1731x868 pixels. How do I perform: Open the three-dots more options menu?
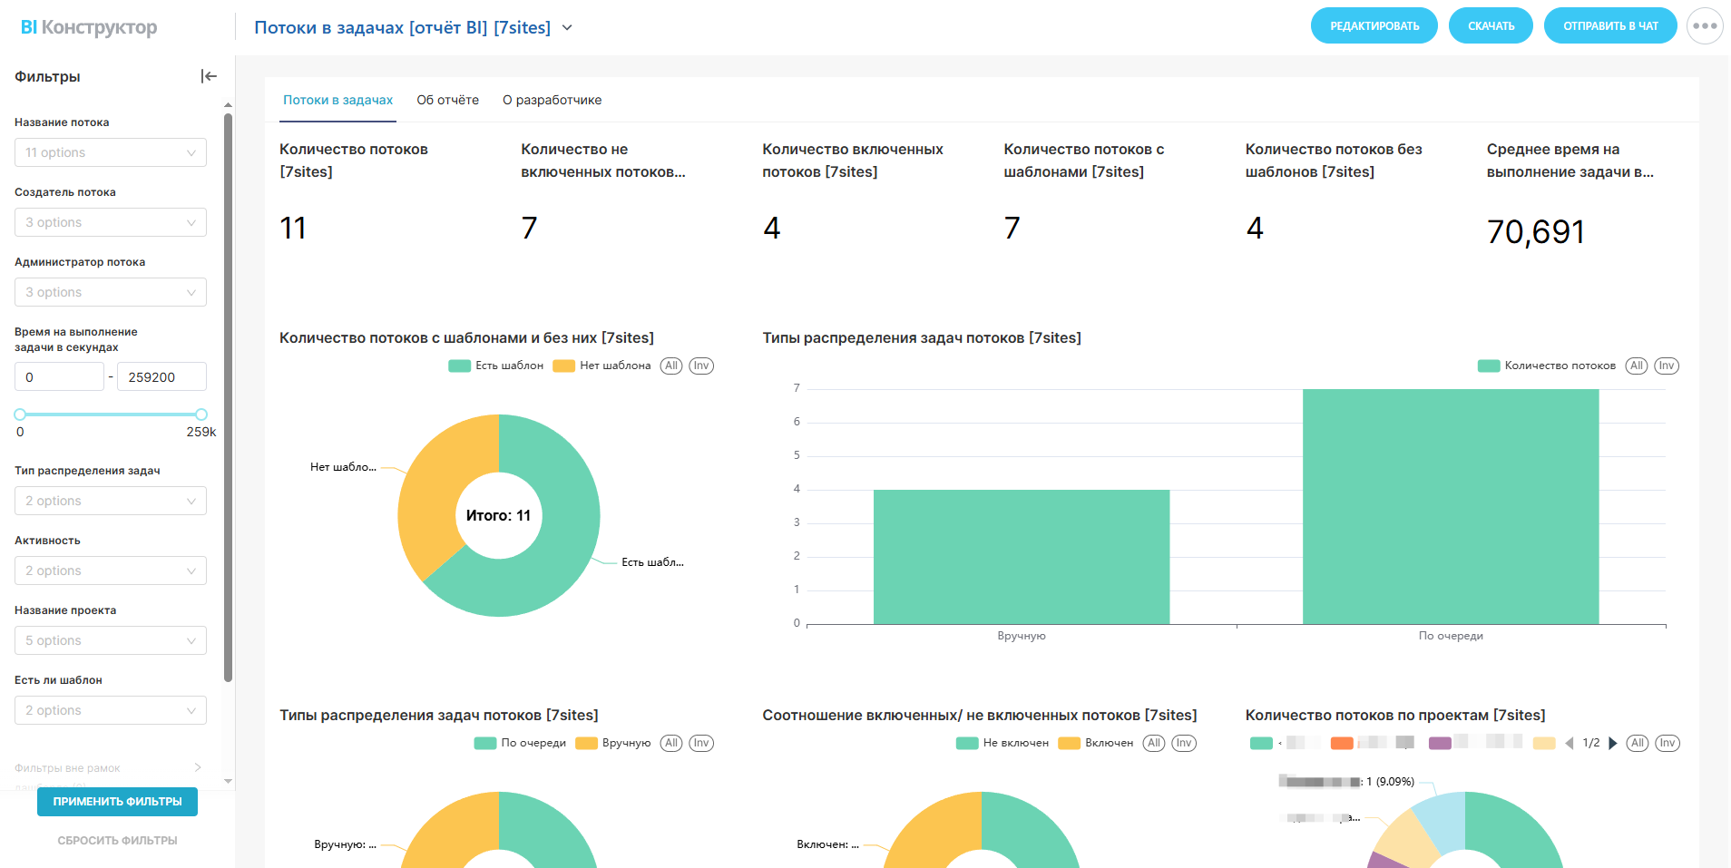point(1704,26)
